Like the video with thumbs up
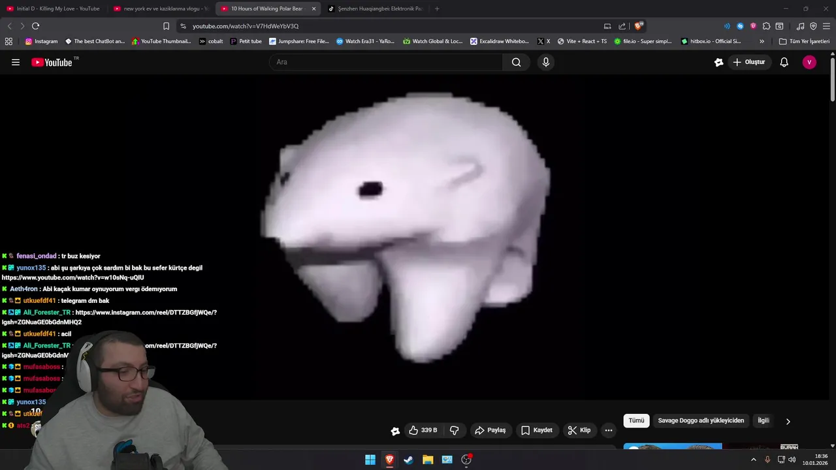 click(x=423, y=430)
